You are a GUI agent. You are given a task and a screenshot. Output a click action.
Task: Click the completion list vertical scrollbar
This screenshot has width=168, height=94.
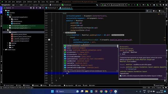[x=118, y=46]
